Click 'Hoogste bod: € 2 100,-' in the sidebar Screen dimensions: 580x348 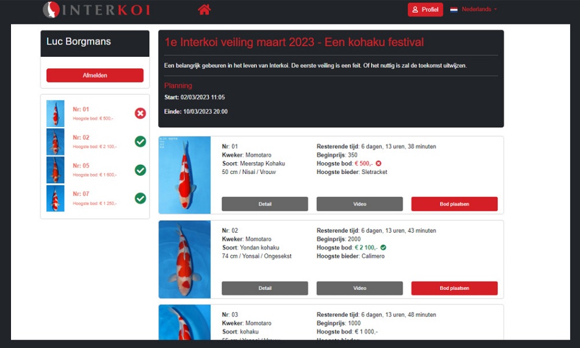(x=95, y=147)
